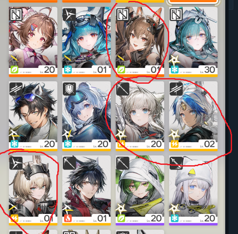Choose the winking black-haired man with sunglasses
Image resolution: width=238 pixels, height=234 pixels.
click(x=33, y=116)
